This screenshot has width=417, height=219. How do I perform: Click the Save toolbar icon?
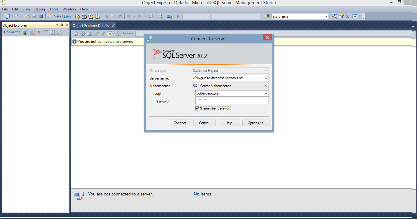[x=34, y=16]
